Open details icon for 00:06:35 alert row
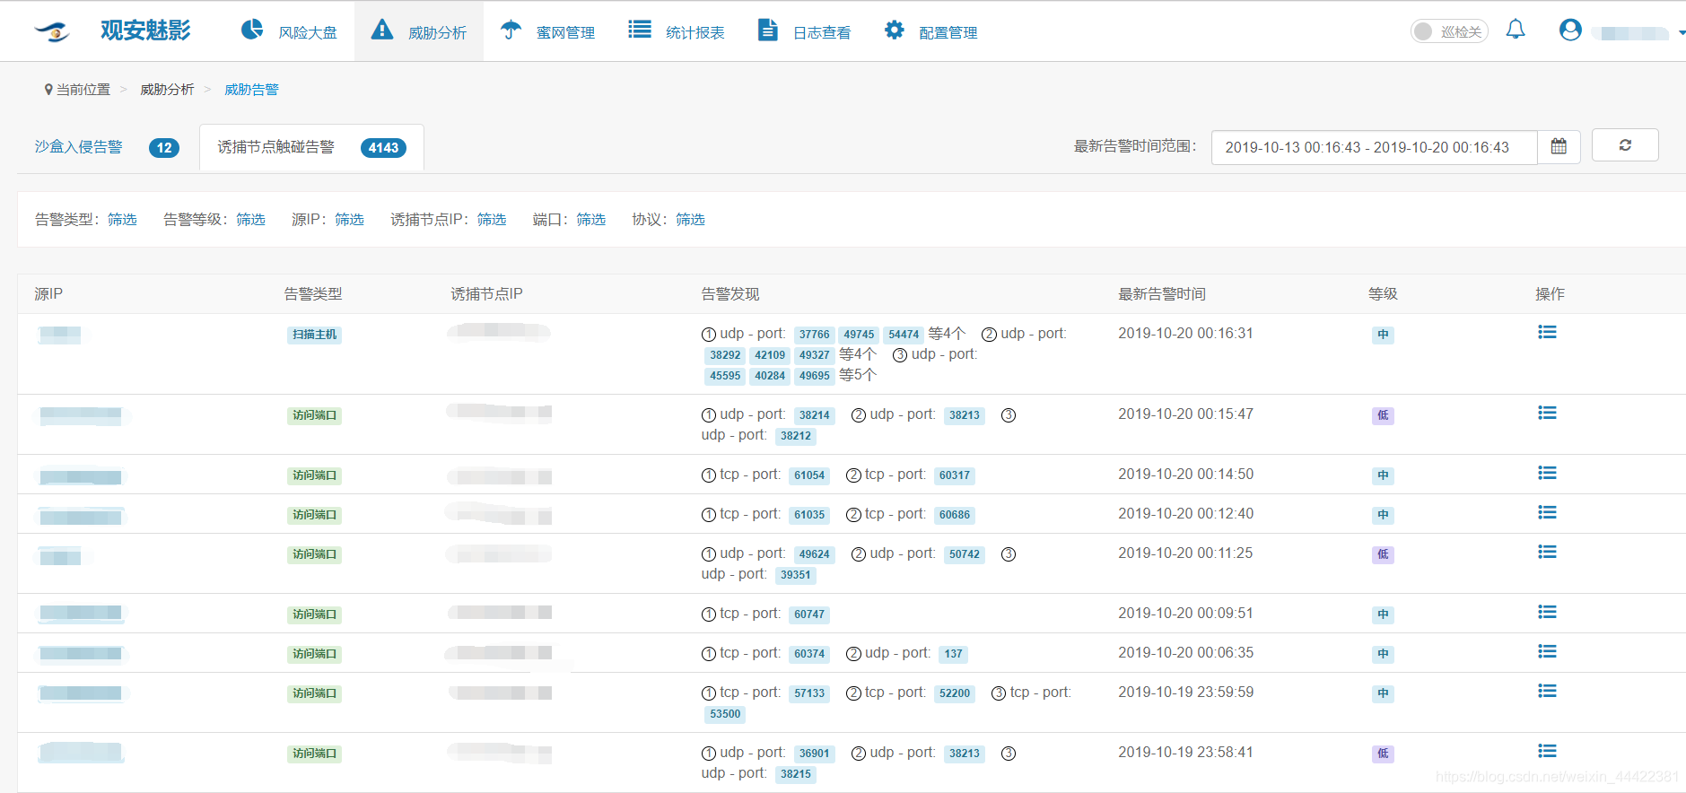The image size is (1686, 793). point(1547,651)
